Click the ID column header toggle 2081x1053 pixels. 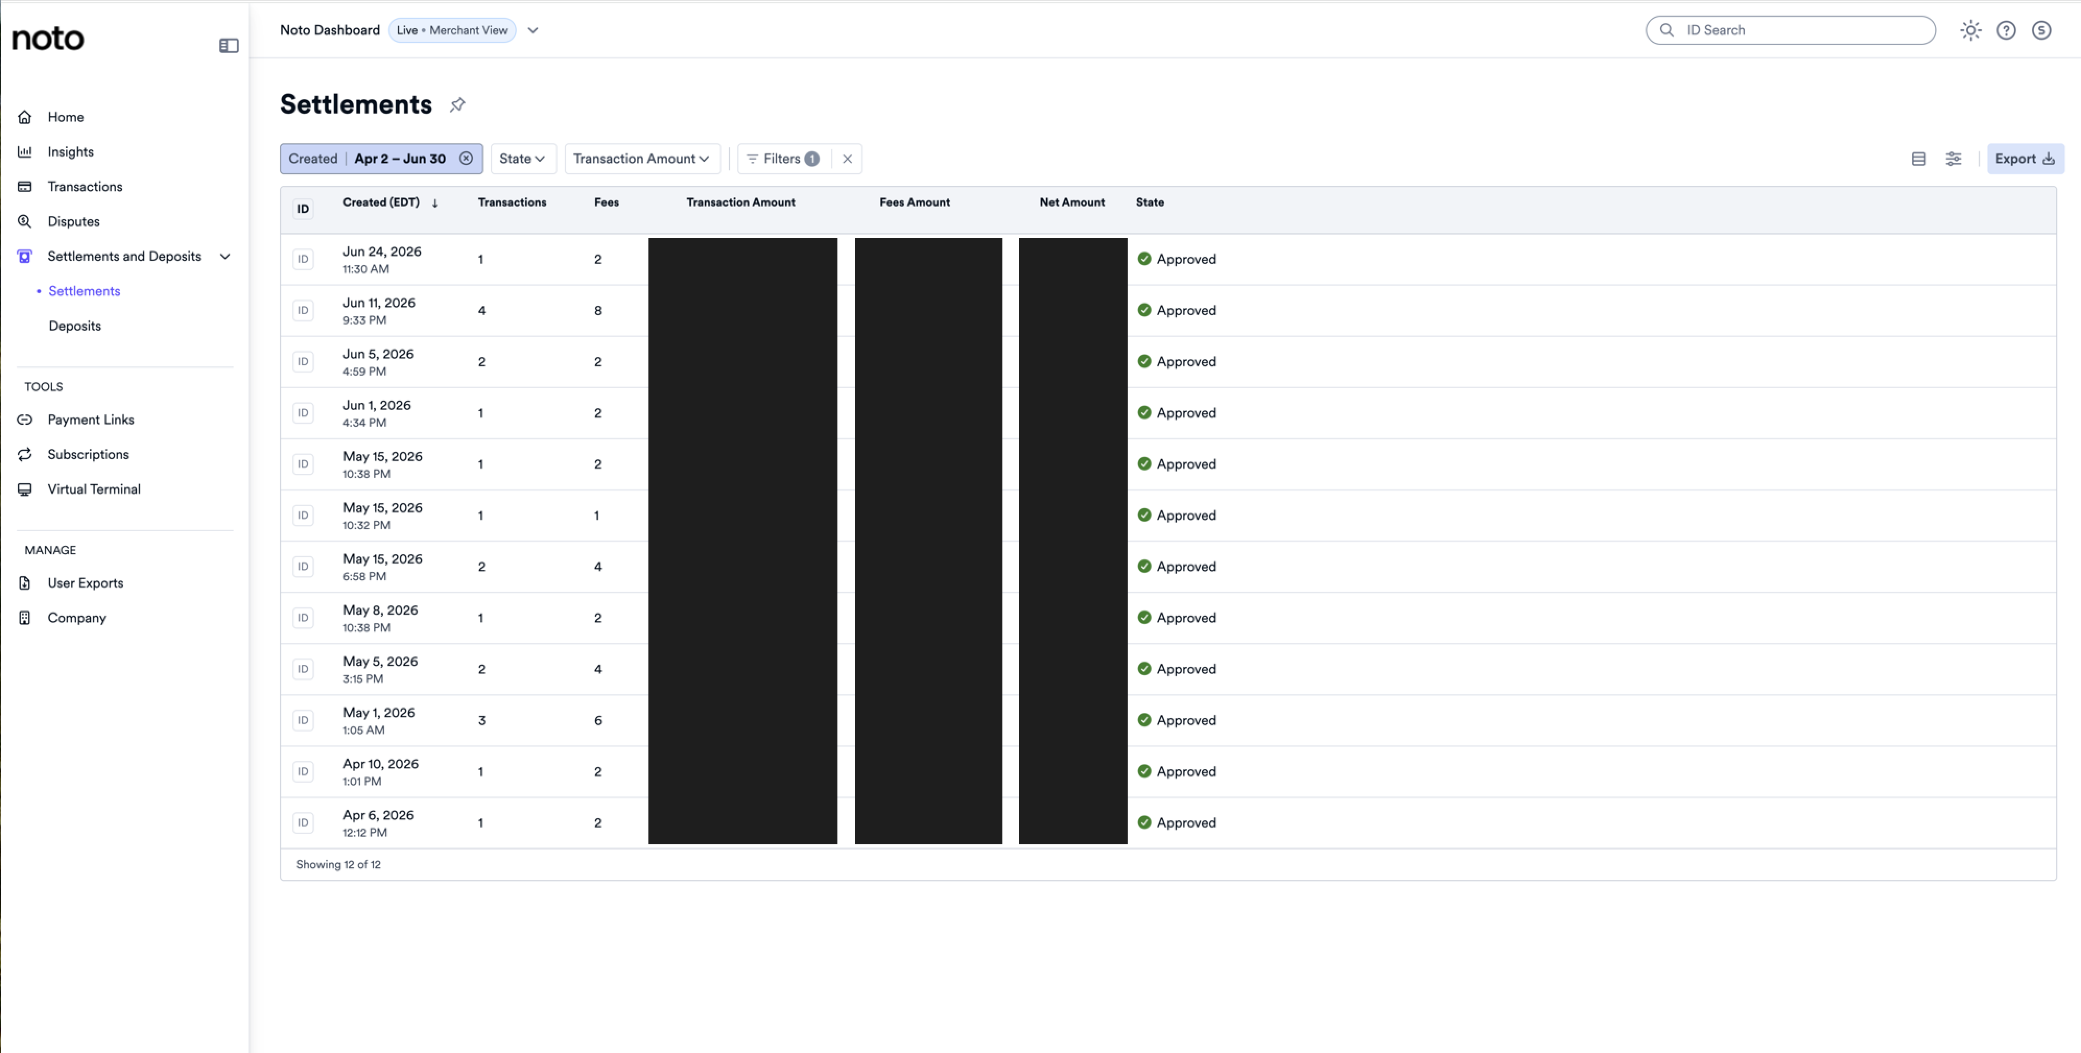tap(303, 208)
